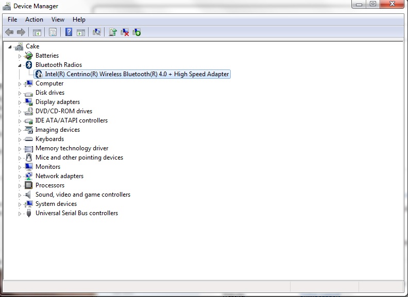Viewport: 408px width, 297px height.
Task: Expand the System devices category
Action: pyautogui.click(x=20, y=204)
